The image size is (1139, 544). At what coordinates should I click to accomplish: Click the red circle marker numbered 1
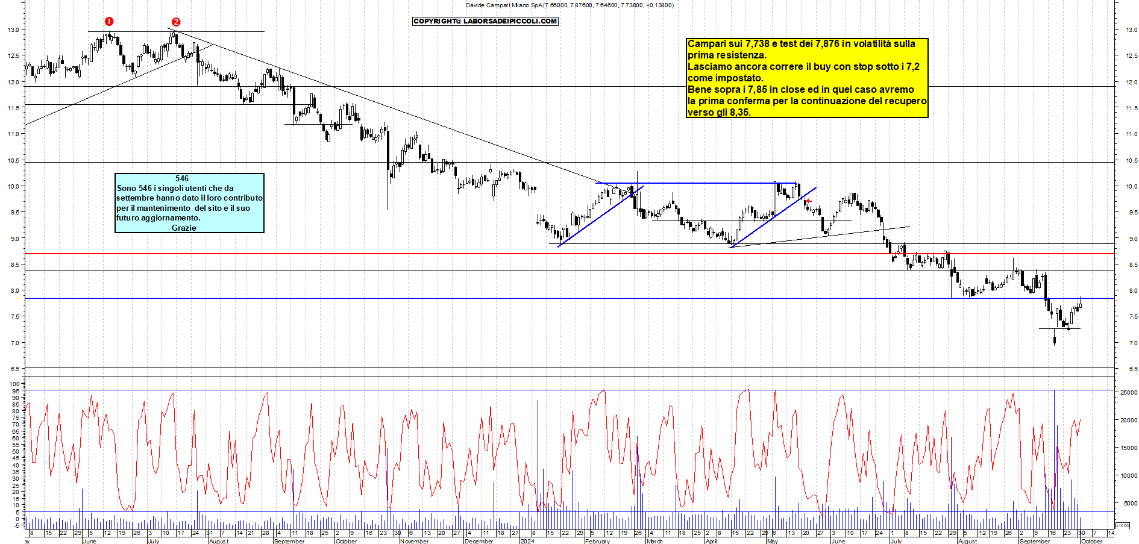point(109,21)
